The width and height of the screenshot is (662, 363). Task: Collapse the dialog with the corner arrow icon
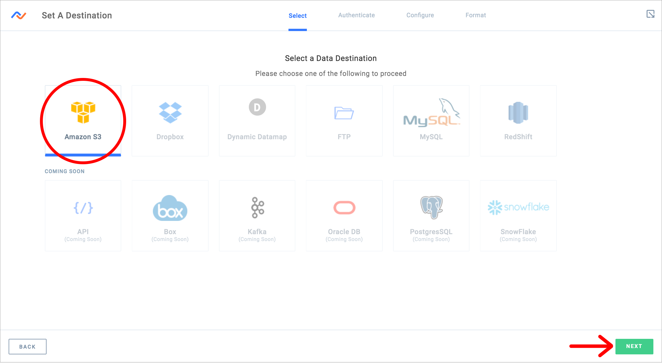click(x=651, y=14)
